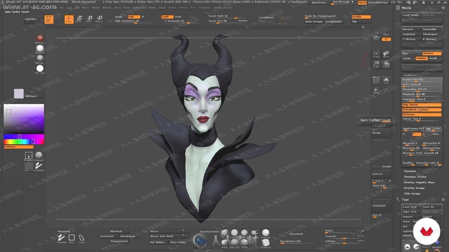Image resolution: width=449 pixels, height=252 pixels.
Task: Toggle the Transp transparency icon
Action: [x=376, y=90]
